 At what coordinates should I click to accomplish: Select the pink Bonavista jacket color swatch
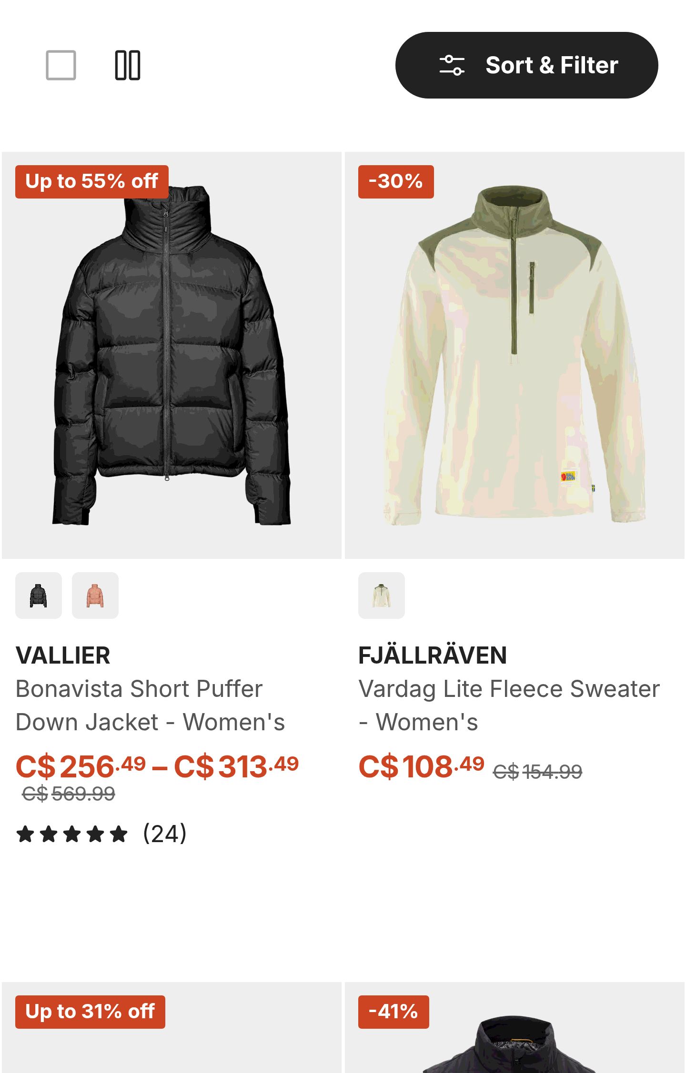tap(95, 596)
